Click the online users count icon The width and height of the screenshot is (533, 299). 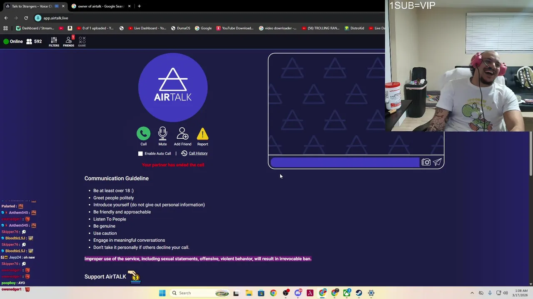point(29,42)
